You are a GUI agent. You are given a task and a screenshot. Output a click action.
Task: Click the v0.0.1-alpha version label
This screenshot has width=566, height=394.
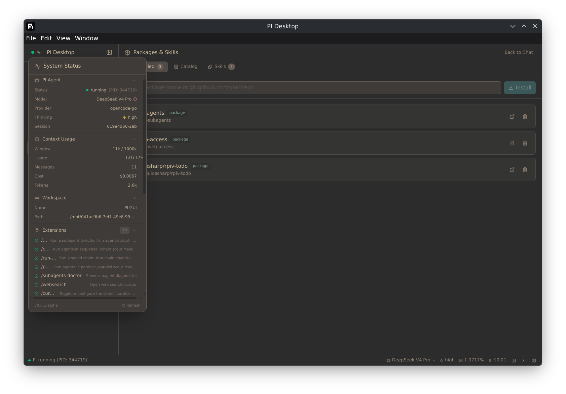click(46, 306)
